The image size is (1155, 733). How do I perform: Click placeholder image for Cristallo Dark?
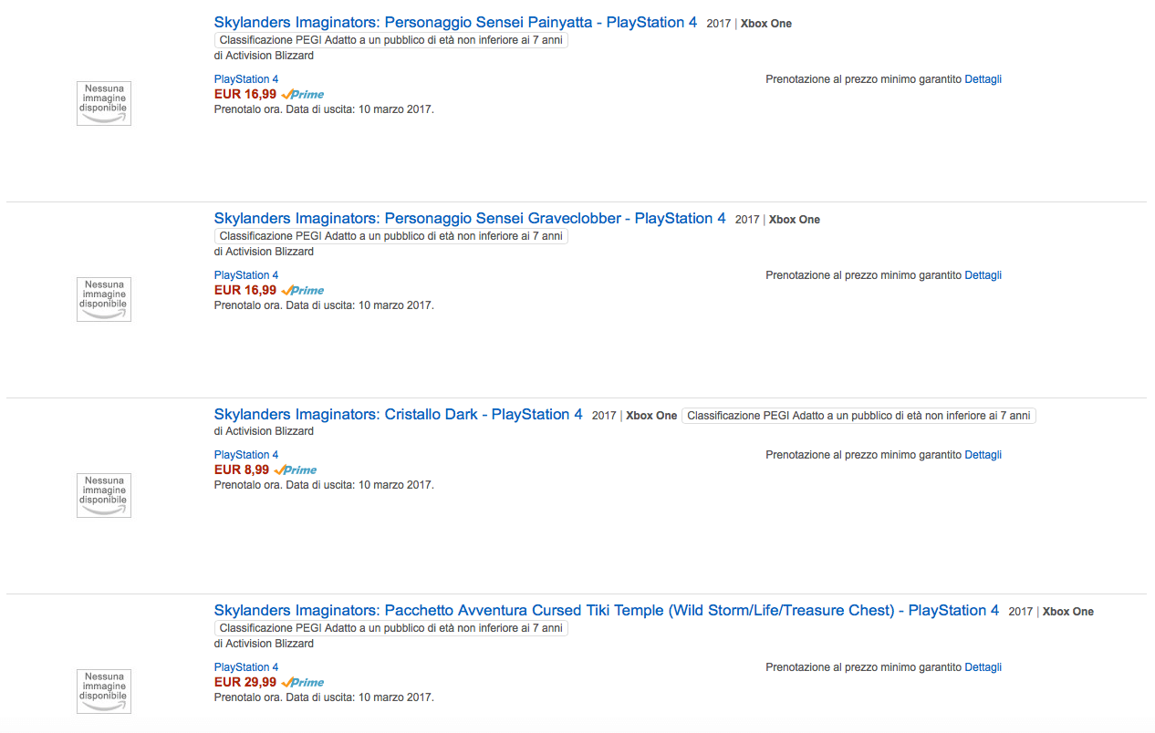[104, 495]
